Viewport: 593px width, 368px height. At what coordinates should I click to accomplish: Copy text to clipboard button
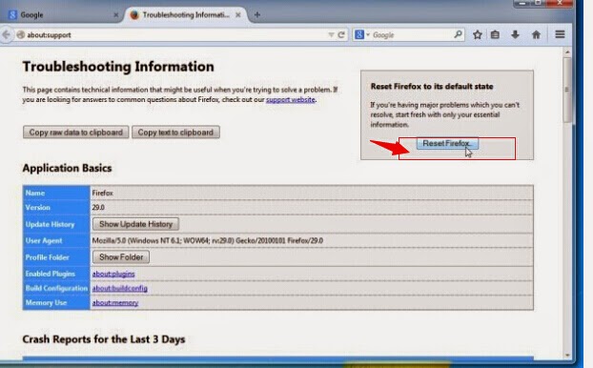(175, 133)
